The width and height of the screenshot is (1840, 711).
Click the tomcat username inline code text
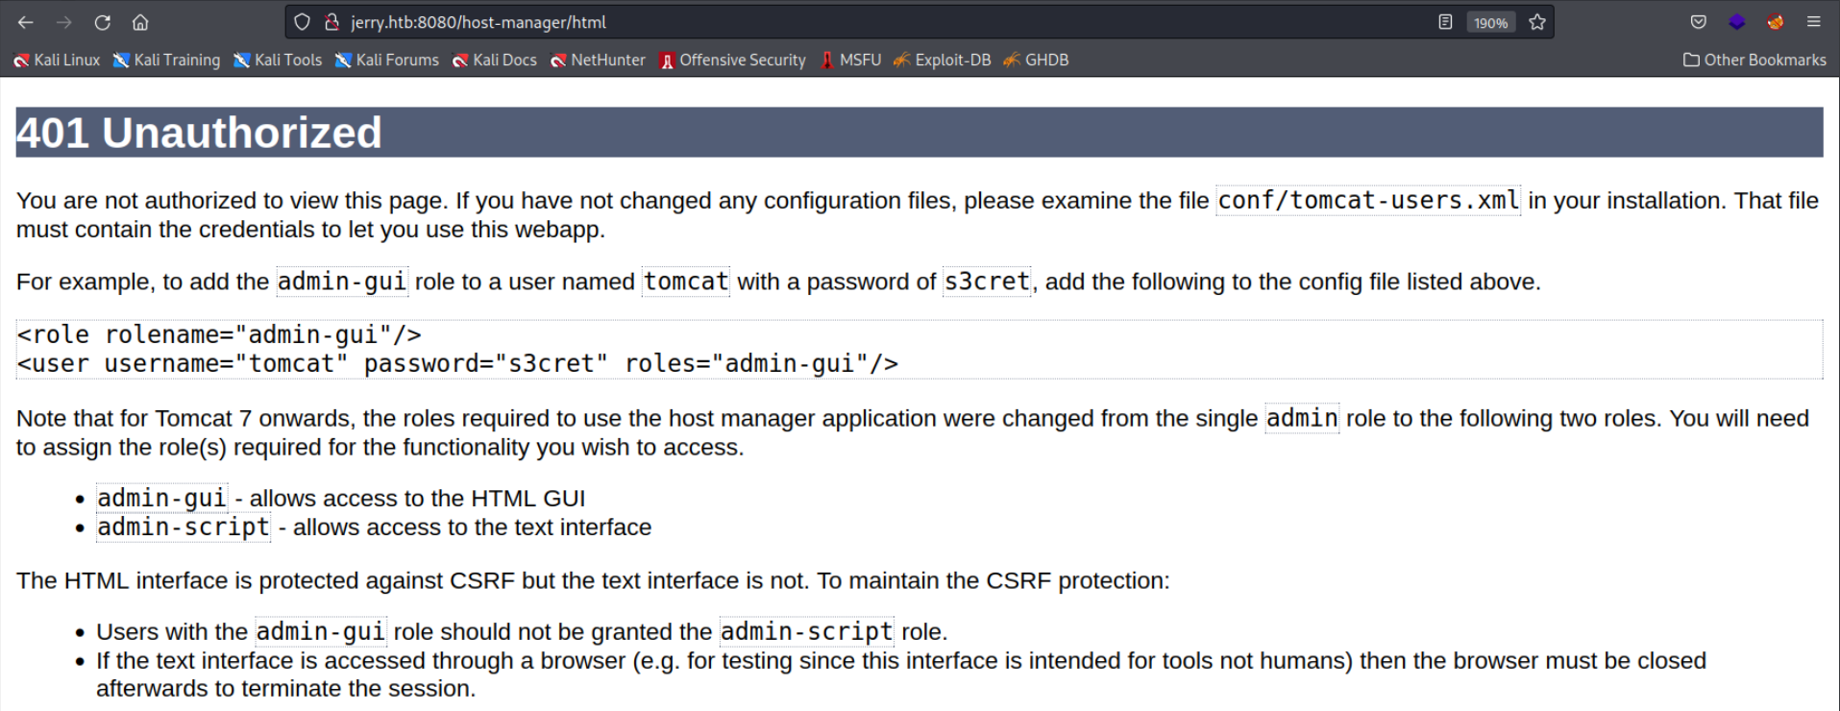click(686, 282)
